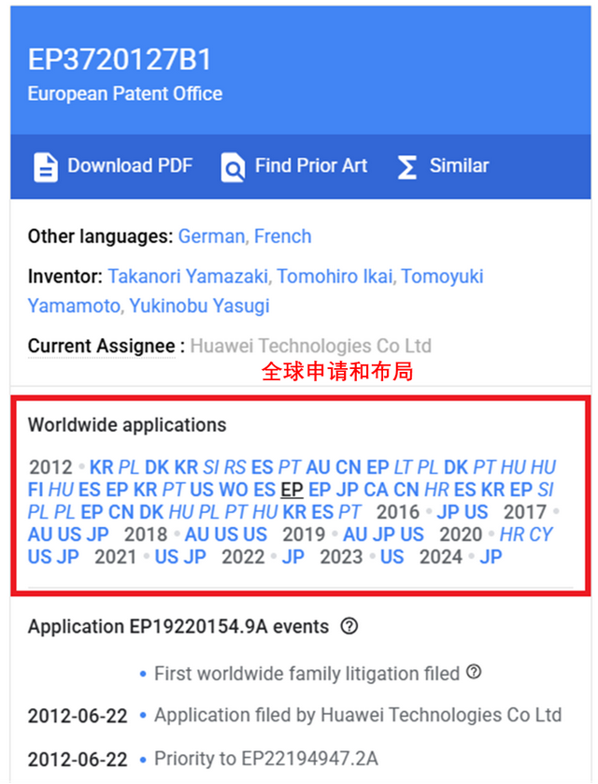Open the RS application link

tap(235, 467)
